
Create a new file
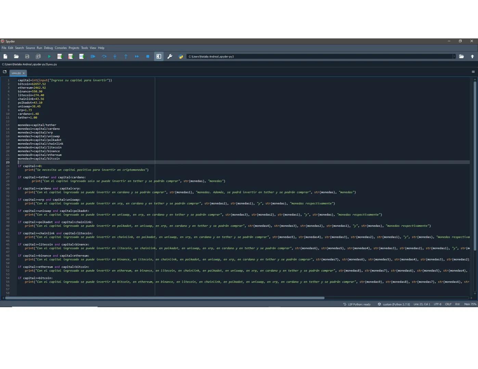point(5,56)
